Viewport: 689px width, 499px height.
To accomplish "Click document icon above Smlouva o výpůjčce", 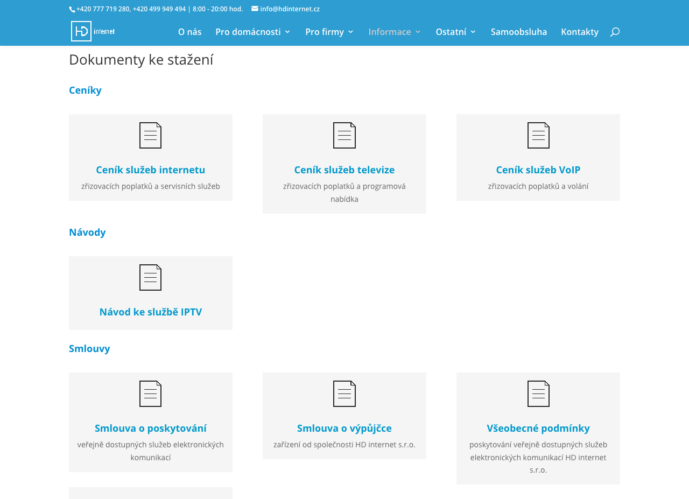I will tap(344, 393).
